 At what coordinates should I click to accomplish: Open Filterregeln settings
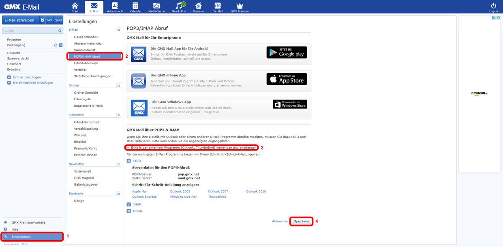(82, 99)
